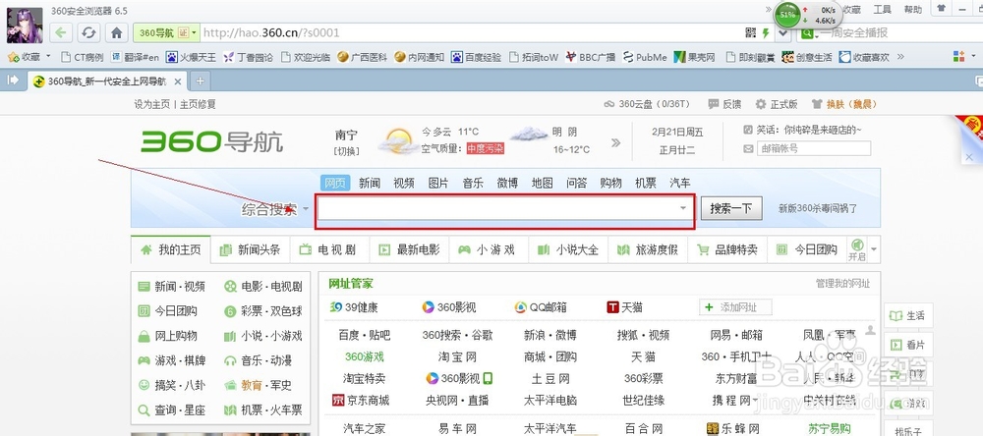Viewport: 983px width, 436px height.
Task: Show more bookmarks with the double chevron
Action: (x=900, y=57)
